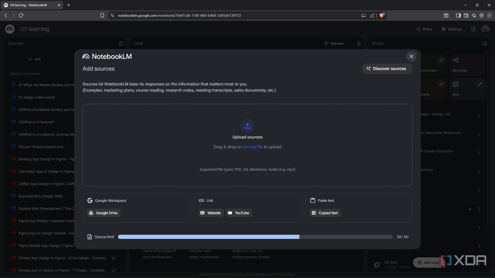Click the Source limit progress bar
This screenshot has width=495, height=278.
(255, 237)
